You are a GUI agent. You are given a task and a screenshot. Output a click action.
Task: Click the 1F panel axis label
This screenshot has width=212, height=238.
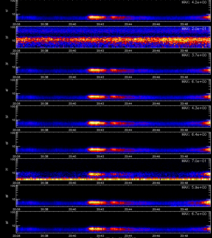click(x=7, y=11)
